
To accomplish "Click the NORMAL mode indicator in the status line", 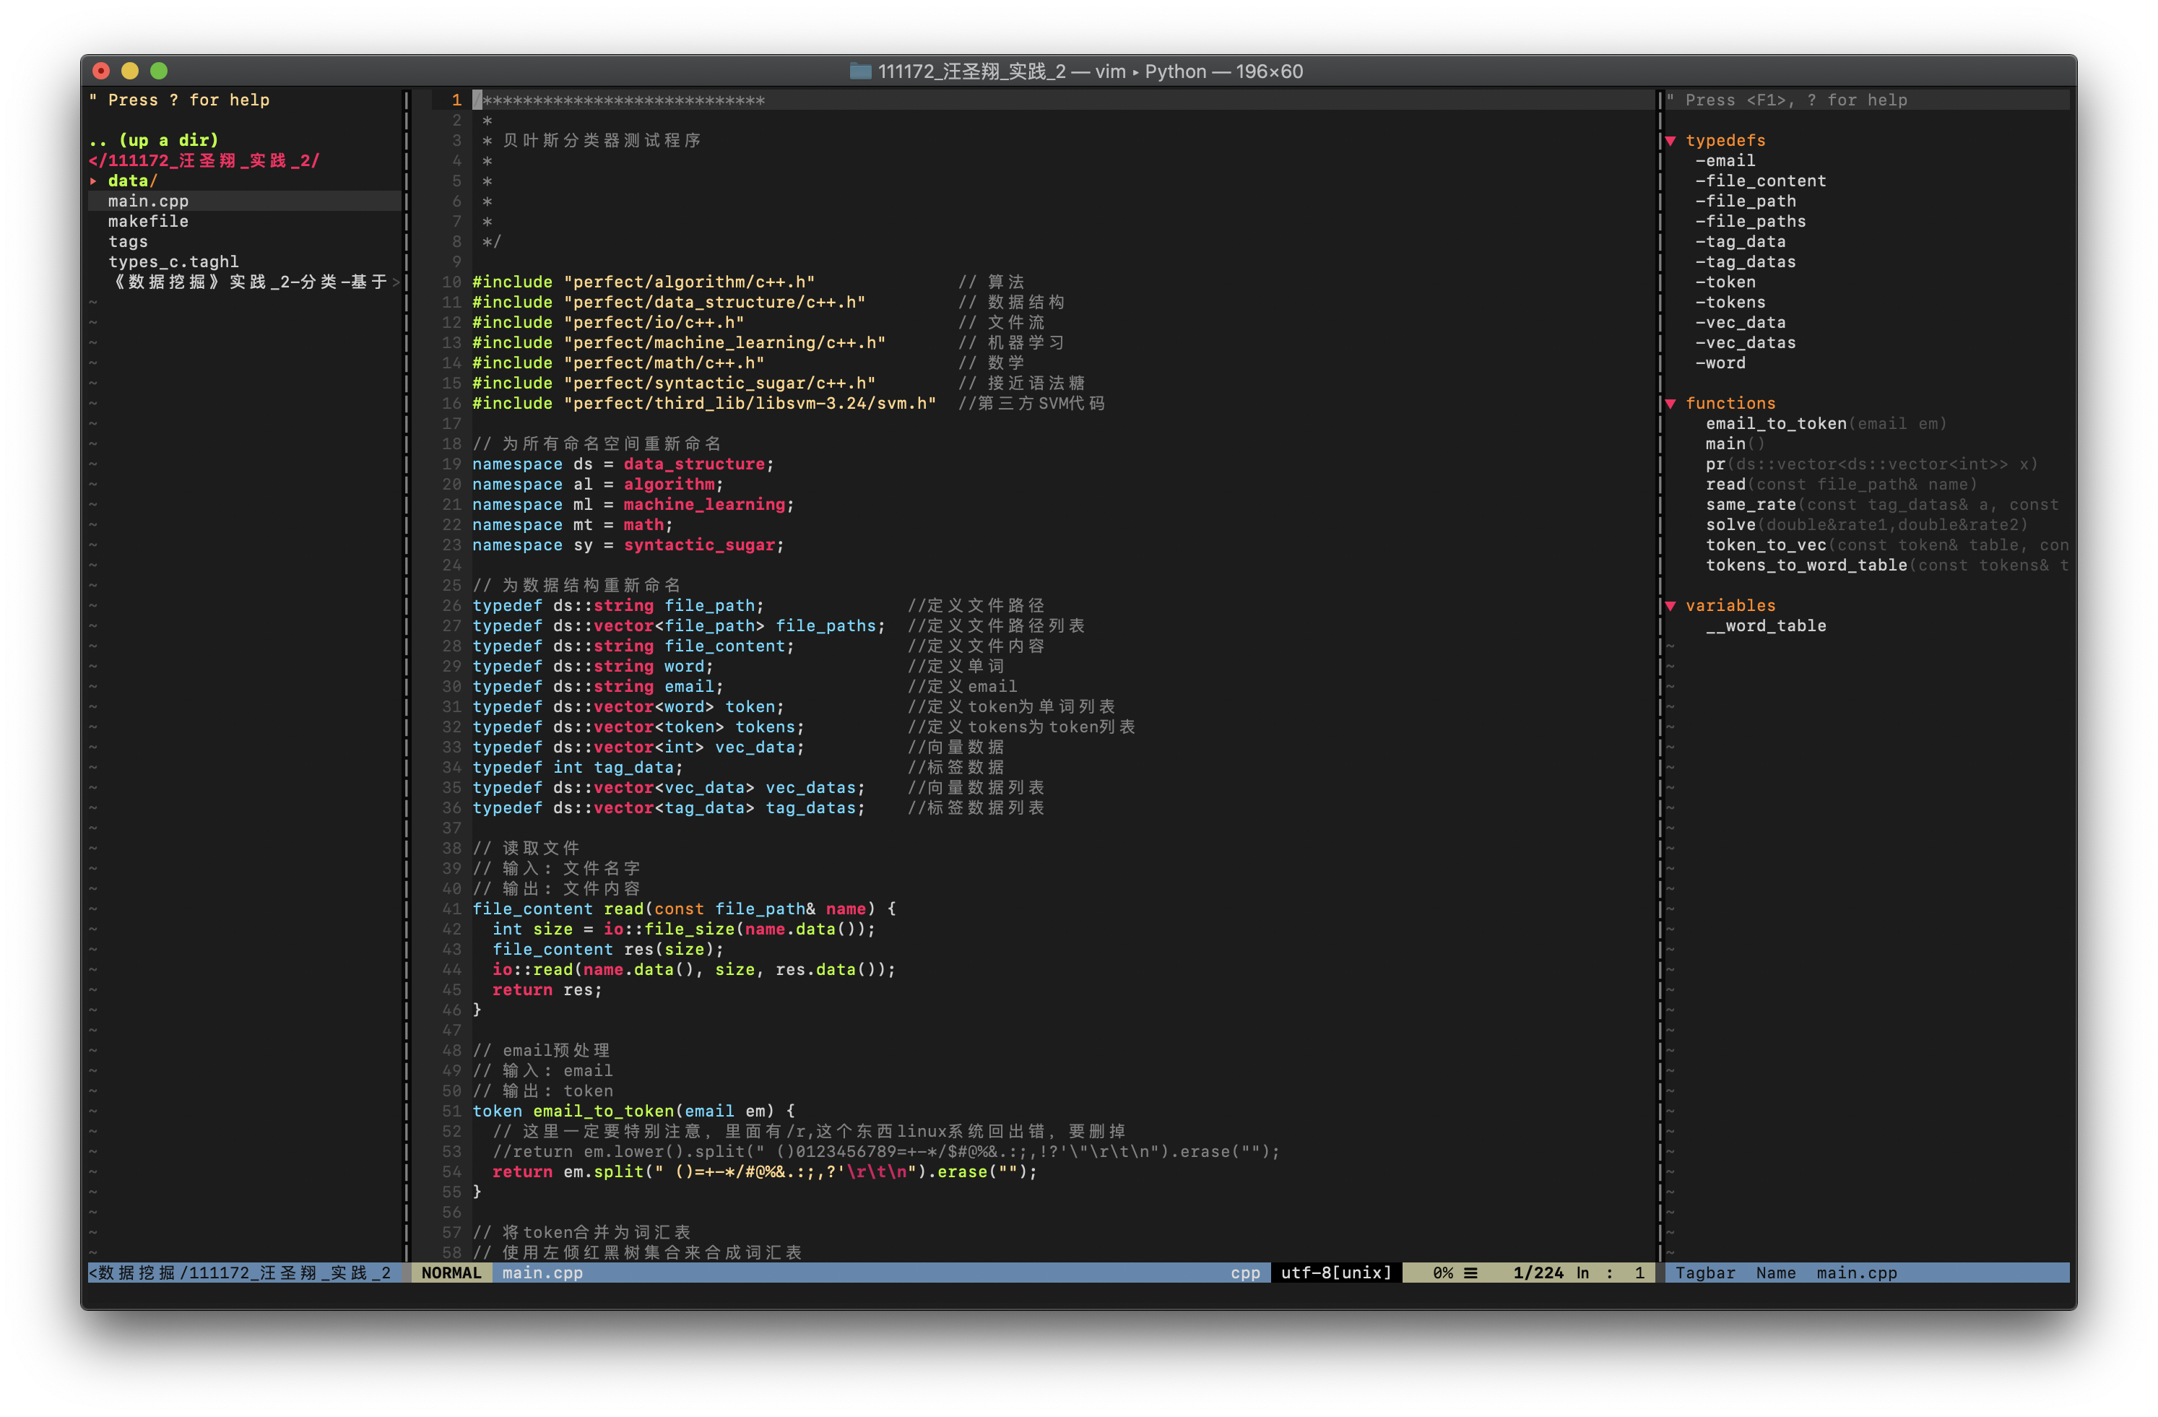I will (x=451, y=1273).
